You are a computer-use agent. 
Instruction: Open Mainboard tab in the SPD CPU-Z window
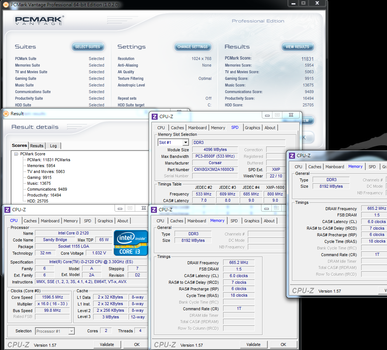pyautogui.click(x=197, y=128)
